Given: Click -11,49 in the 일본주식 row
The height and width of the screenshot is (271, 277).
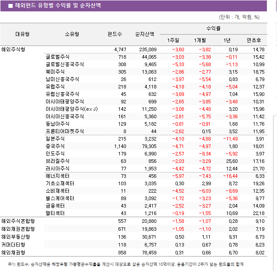Looking at the screenshot, I should point(230,139).
